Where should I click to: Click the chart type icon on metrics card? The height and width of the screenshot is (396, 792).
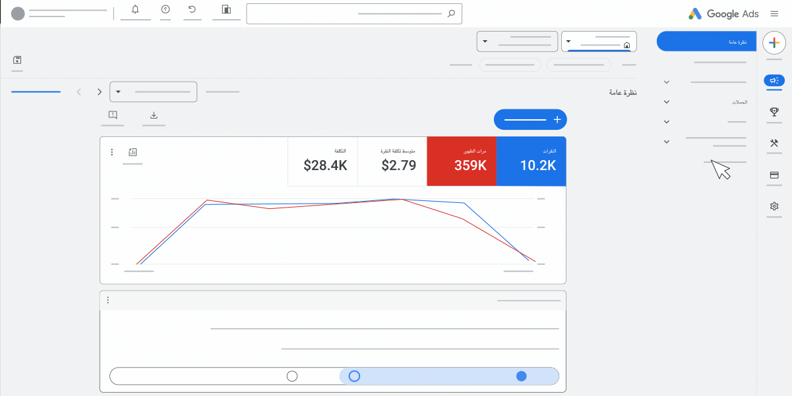pyautogui.click(x=133, y=152)
